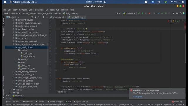Expand the doc folder
The width and height of the screenshot is (188, 106).
[x=11, y=93]
